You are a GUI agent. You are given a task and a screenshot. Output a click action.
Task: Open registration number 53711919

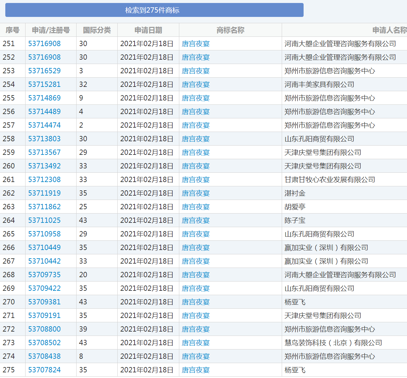pos(44,193)
